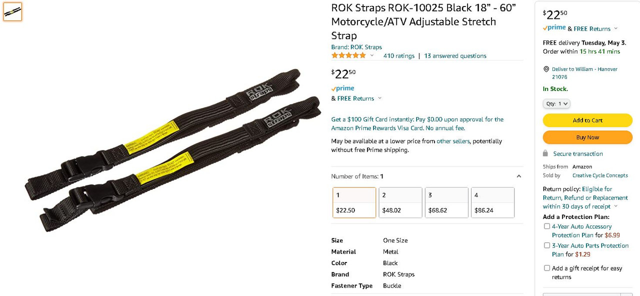Image resolution: width=640 pixels, height=296 pixels.
Task: Expand FREE Returns details below price
Action: [x=380, y=98]
